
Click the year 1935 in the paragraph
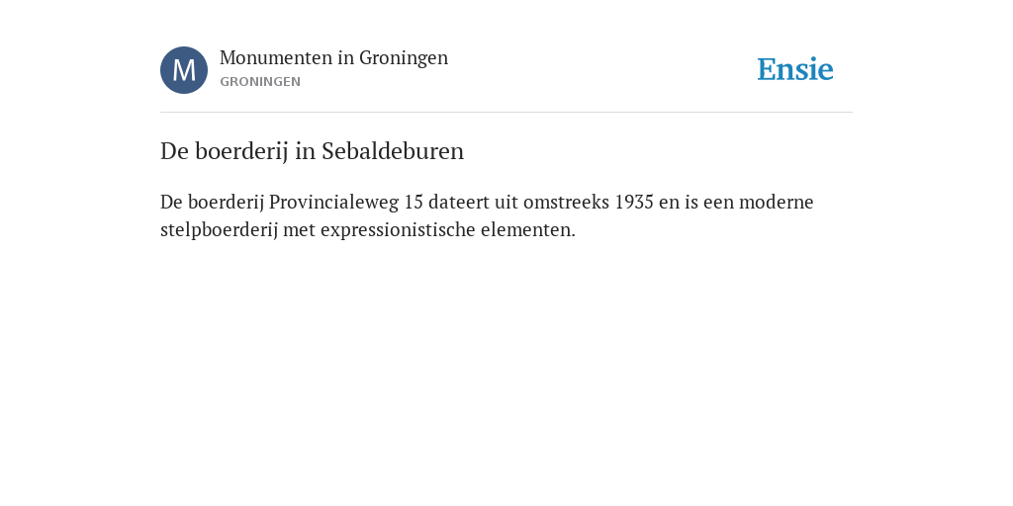coord(634,202)
